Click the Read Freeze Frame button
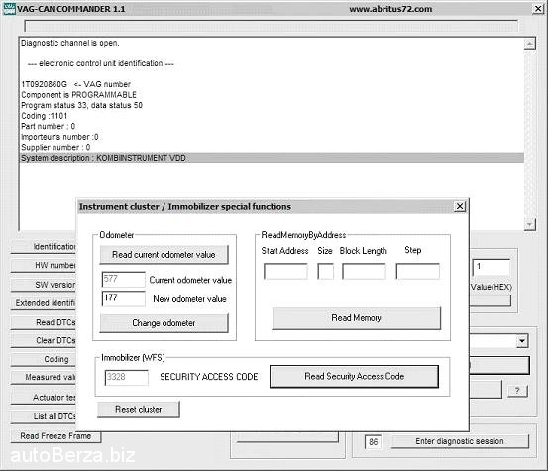548x472 pixels. 55,436
